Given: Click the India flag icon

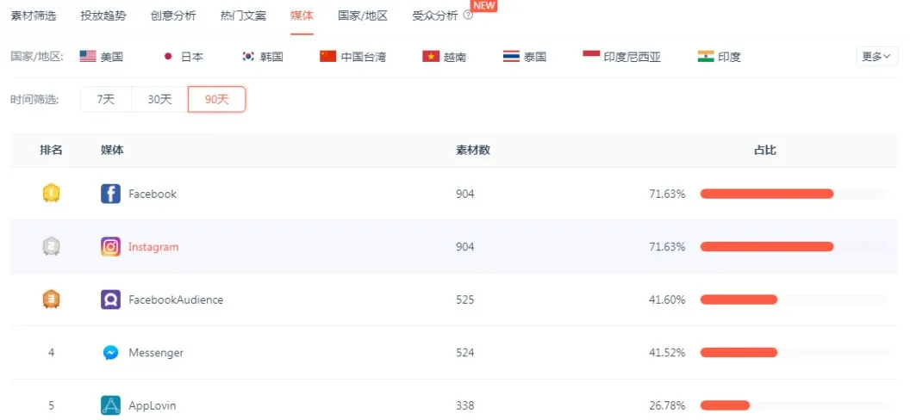Looking at the screenshot, I should click(706, 56).
